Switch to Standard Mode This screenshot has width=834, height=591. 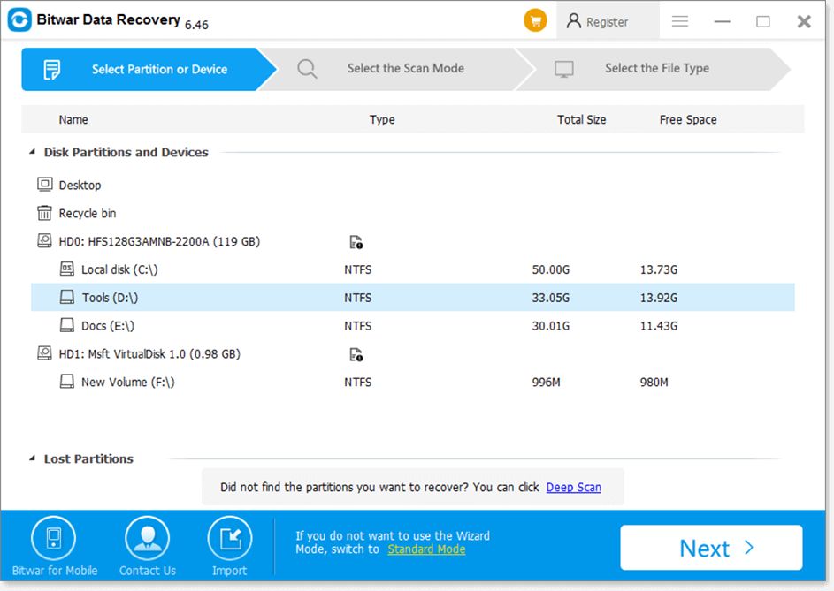pyautogui.click(x=426, y=549)
